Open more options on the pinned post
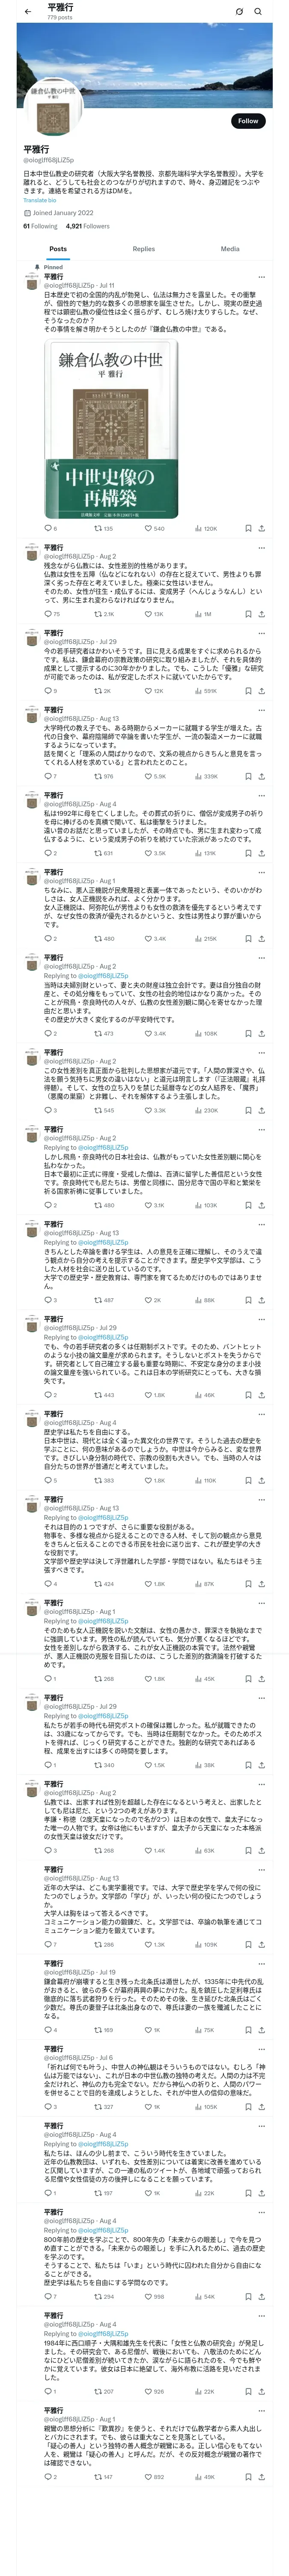289x2576 pixels. point(261,277)
